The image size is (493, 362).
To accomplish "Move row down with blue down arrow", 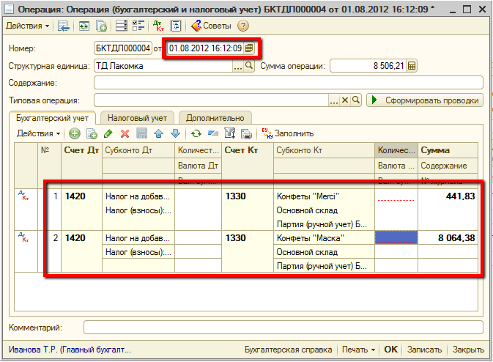I will click(x=175, y=133).
